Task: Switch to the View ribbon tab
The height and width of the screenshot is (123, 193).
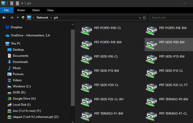Action: click(50, 10)
